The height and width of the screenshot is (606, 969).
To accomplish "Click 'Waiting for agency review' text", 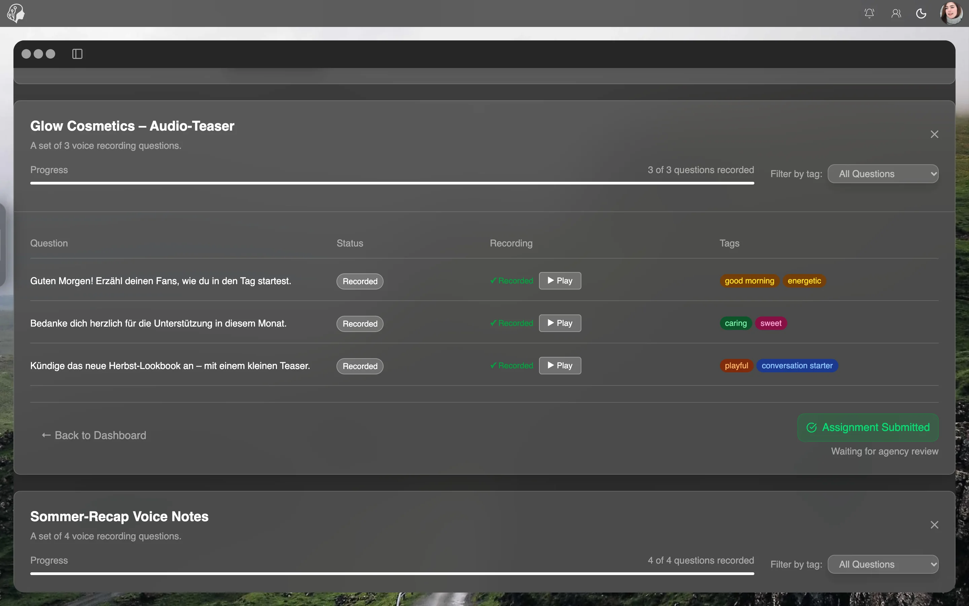I will (885, 451).
